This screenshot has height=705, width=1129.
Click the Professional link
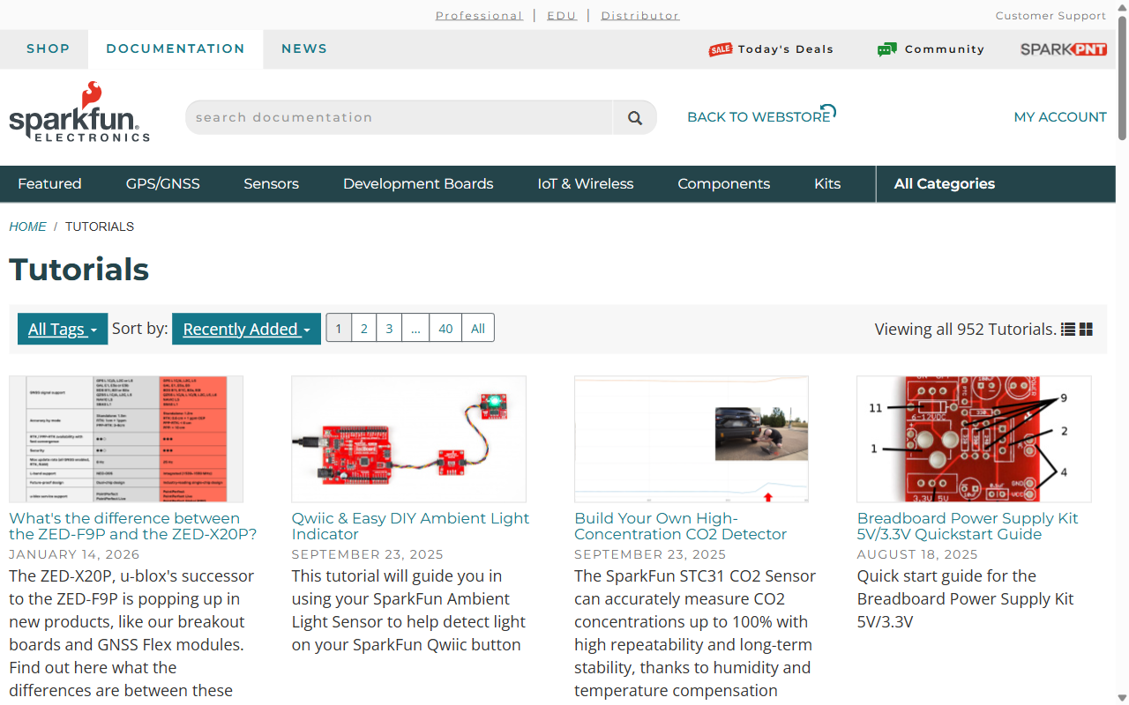click(x=479, y=16)
